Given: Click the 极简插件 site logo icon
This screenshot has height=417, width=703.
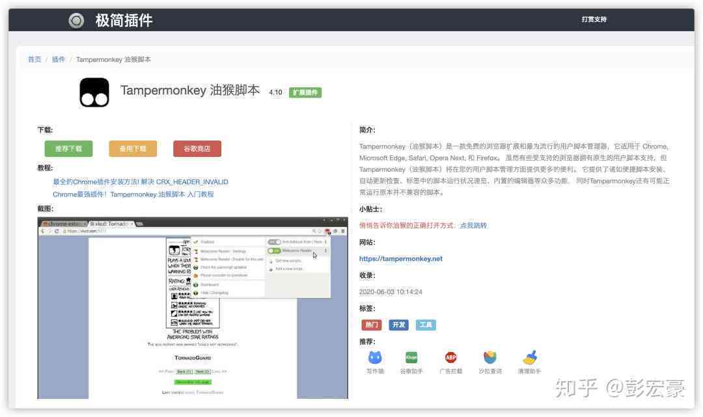Looking at the screenshot, I should point(76,20).
